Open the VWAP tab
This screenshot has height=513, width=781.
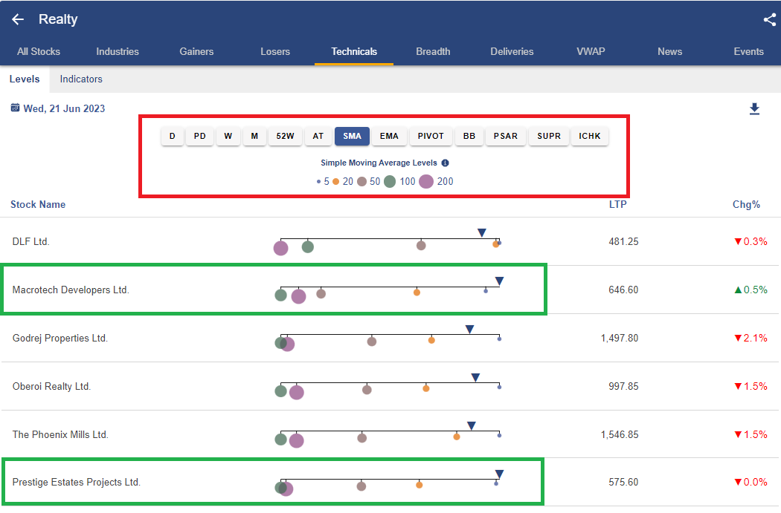click(x=591, y=52)
